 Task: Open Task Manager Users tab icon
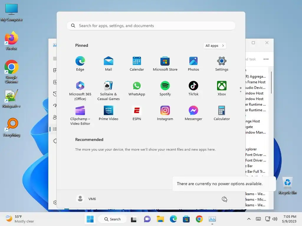[55, 117]
